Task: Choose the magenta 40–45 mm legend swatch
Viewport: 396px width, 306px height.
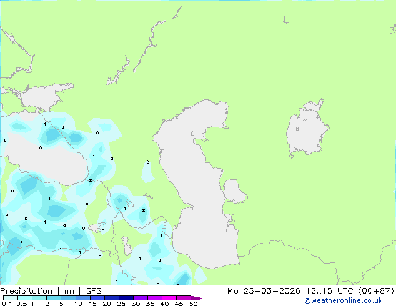Action: (x=169, y=298)
